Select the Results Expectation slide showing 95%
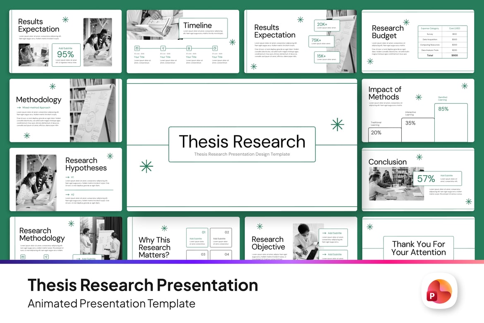The height and width of the screenshot is (323, 484). (65, 41)
